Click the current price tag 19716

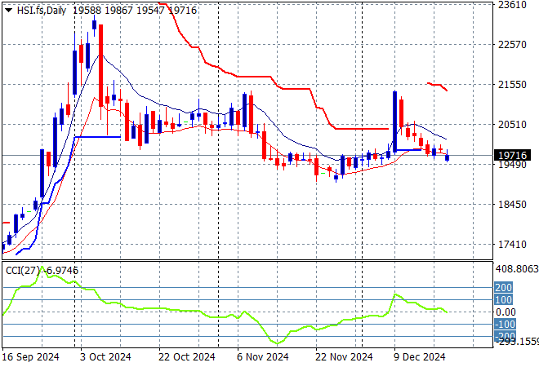click(x=511, y=155)
